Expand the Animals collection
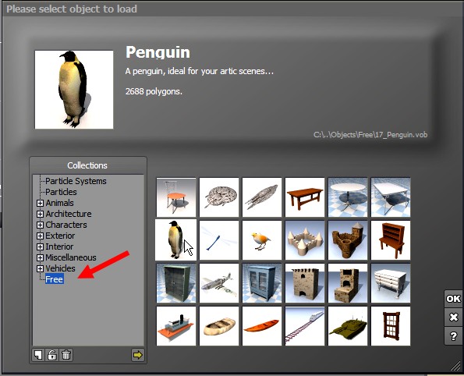The height and width of the screenshot is (376, 464). click(x=40, y=203)
